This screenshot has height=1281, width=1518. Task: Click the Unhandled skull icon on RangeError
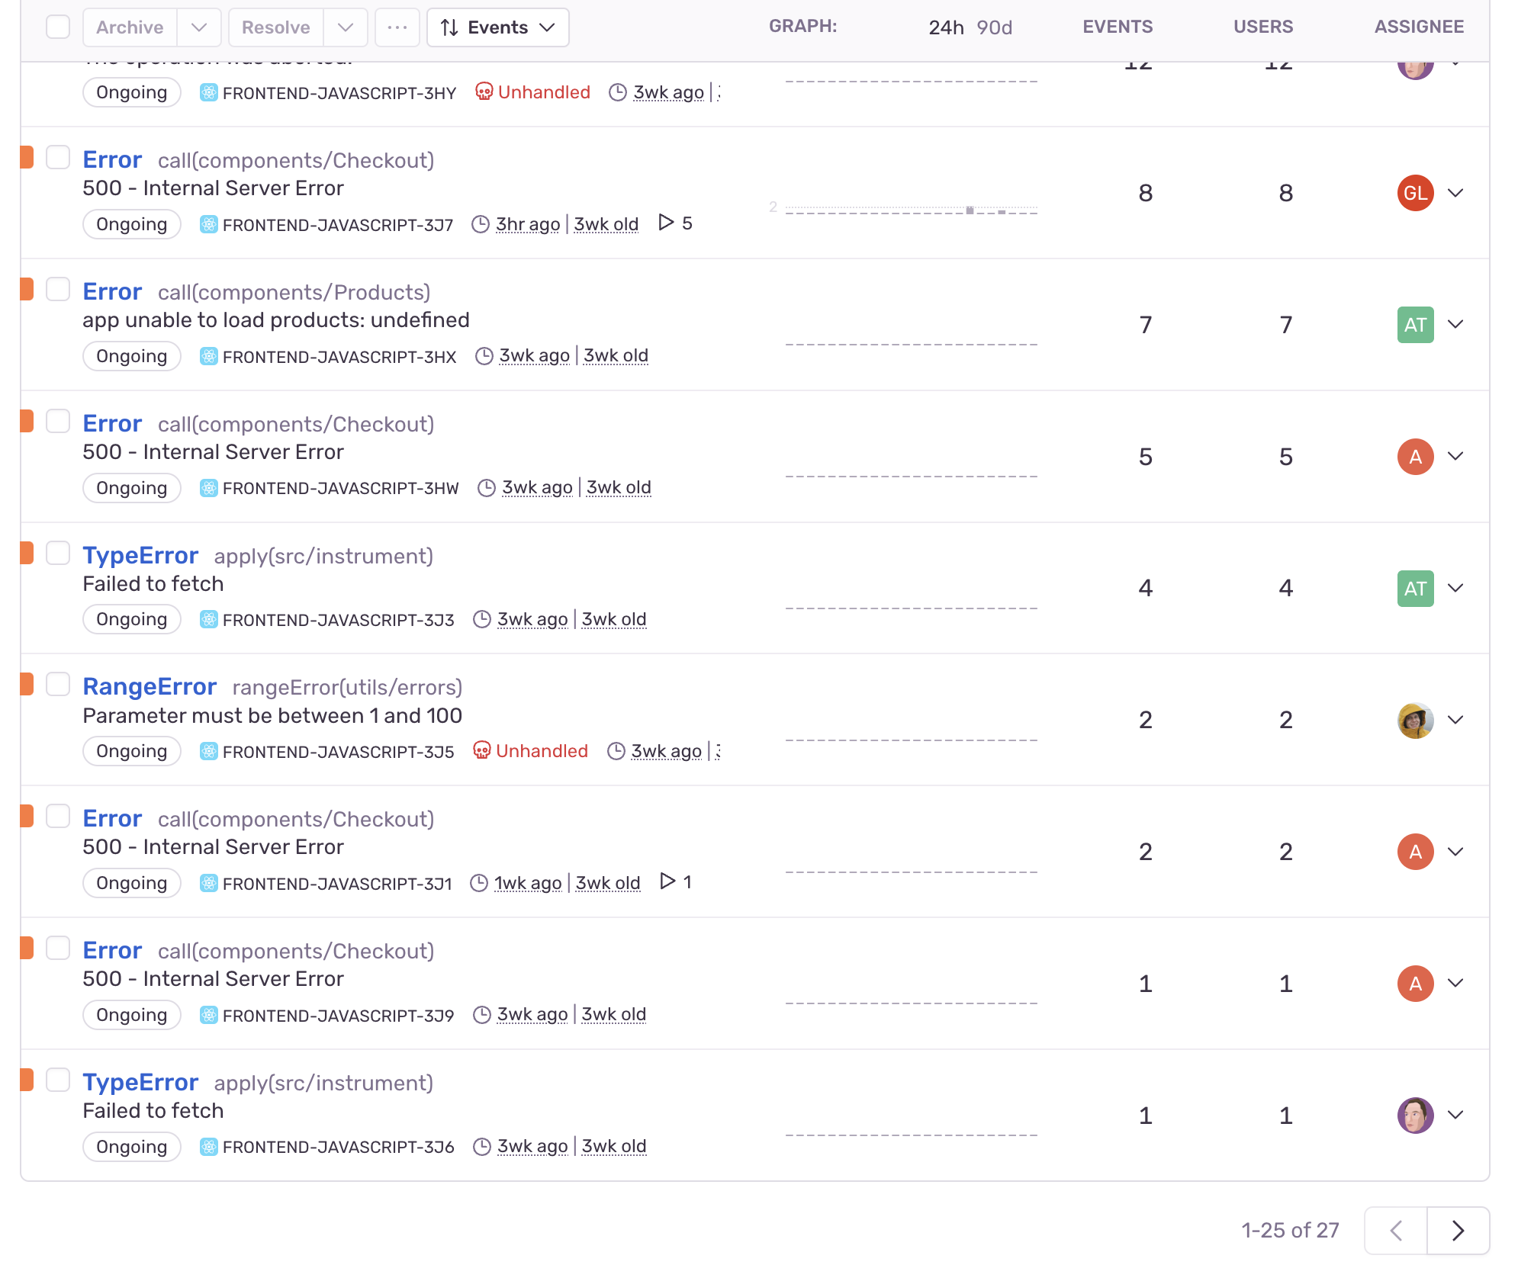[x=483, y=750]
